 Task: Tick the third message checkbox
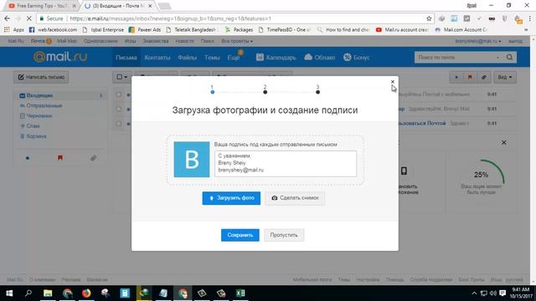pos(119,123)
